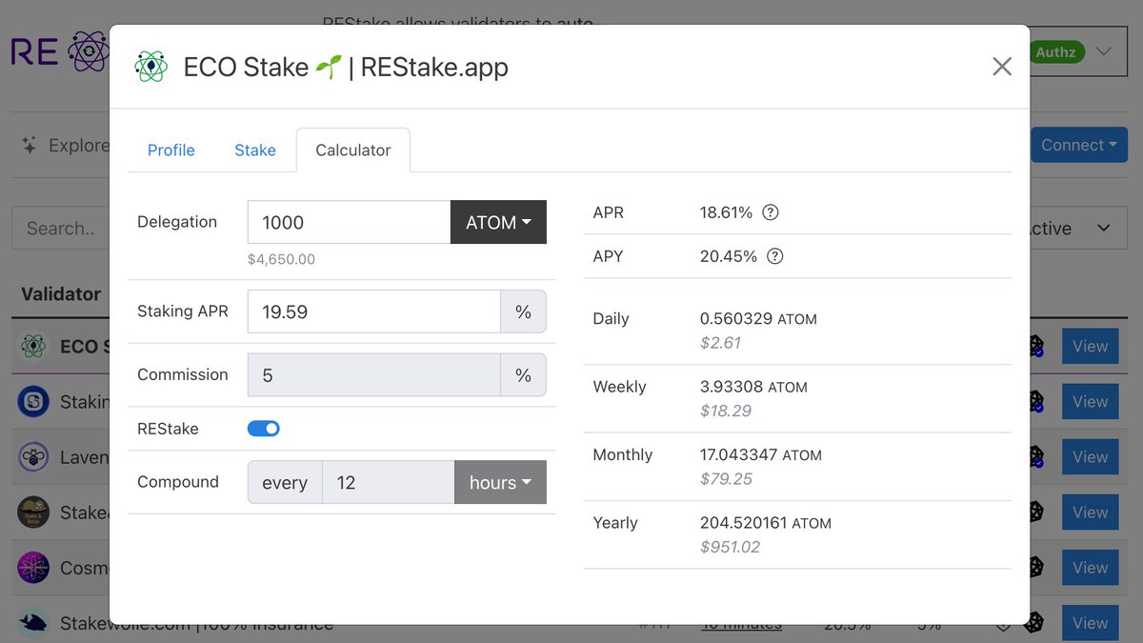Select the Calculator tab
Image resolution: width=1143 pixels, height=643 pixels.
353,150
